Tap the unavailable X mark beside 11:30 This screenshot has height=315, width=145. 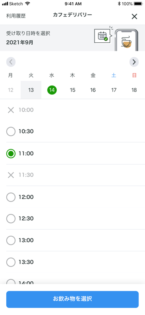(x=11, y=175)
